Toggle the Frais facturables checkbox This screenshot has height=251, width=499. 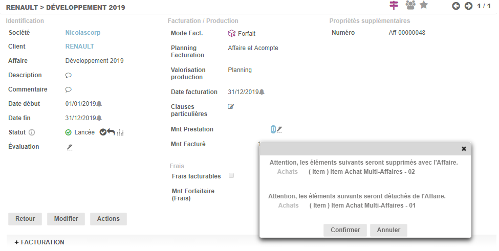point(231,175)
